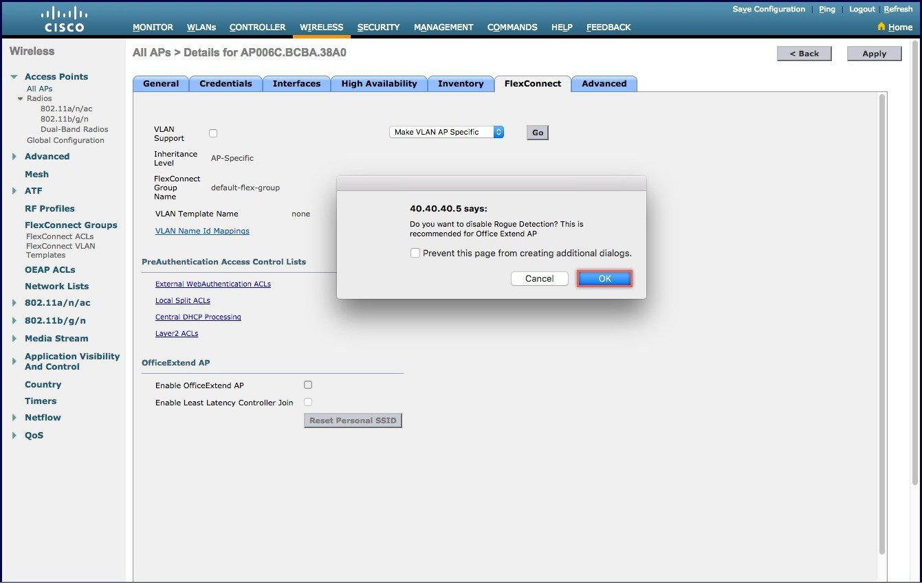
Task: Expand the QoS section arrow
Action: coord(14,436)
